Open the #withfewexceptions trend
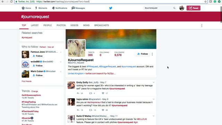222x125 pixels. click(x=31, y=95)
